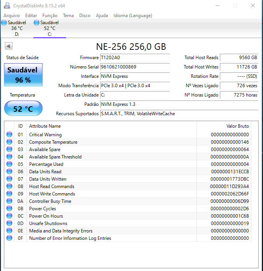This screenshot has height=271, width=263.
Task: Open the Disco menu
Action: (x=85, y=16)
